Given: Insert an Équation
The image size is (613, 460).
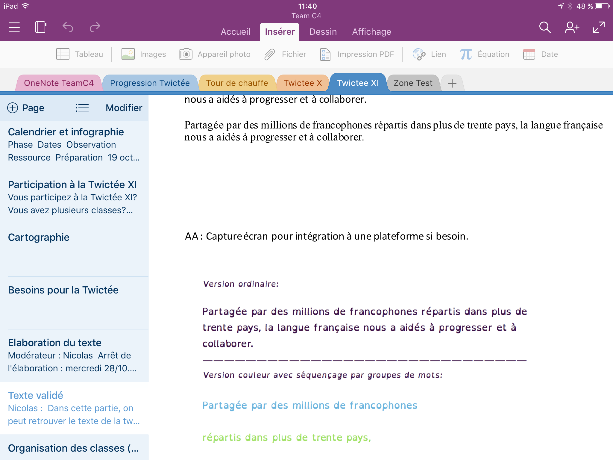Looking at the screenshot, I should click(485, 54).
